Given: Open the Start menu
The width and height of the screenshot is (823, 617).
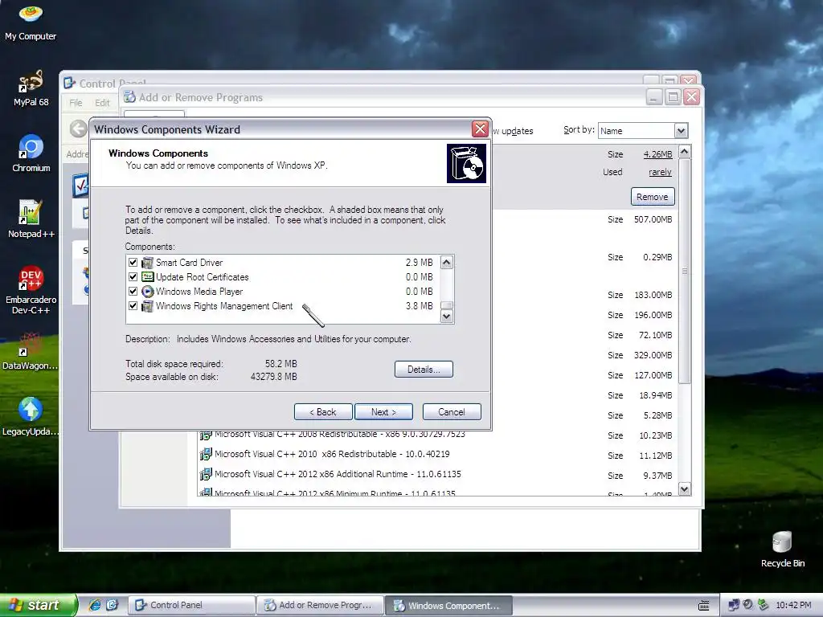Looking at the screenshot, I should point(38,605).
